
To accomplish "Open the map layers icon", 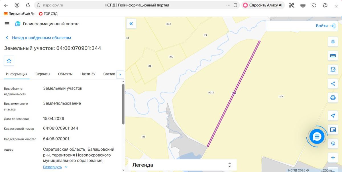I will coord(333,42).
